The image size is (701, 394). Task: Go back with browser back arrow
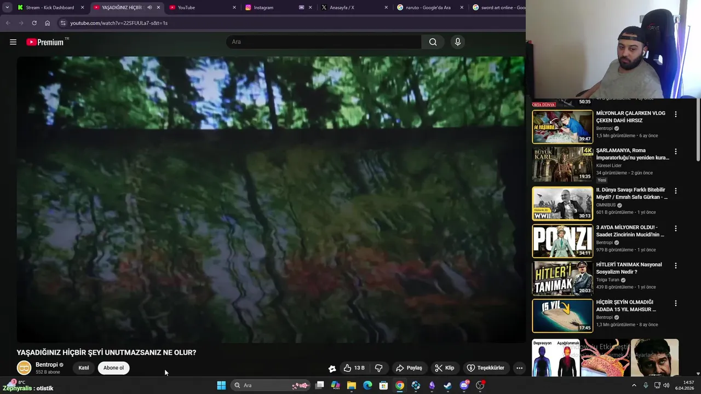click(8, 23)
